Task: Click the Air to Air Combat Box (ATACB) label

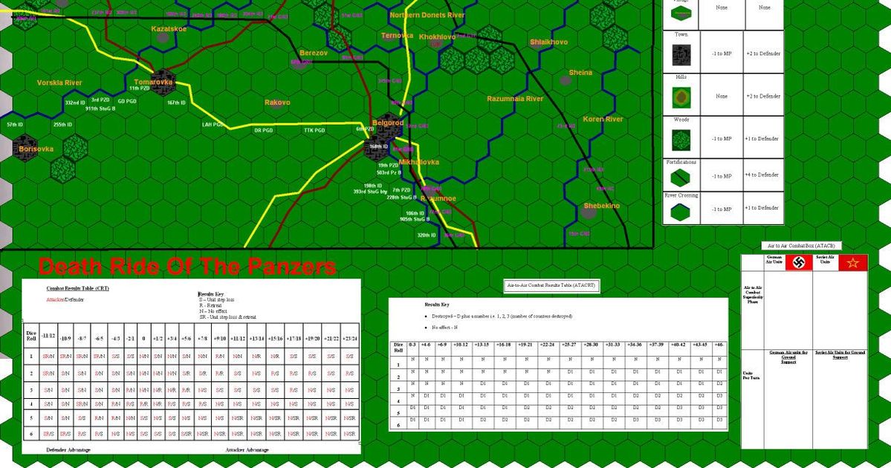Action: (x=802, y=246)
